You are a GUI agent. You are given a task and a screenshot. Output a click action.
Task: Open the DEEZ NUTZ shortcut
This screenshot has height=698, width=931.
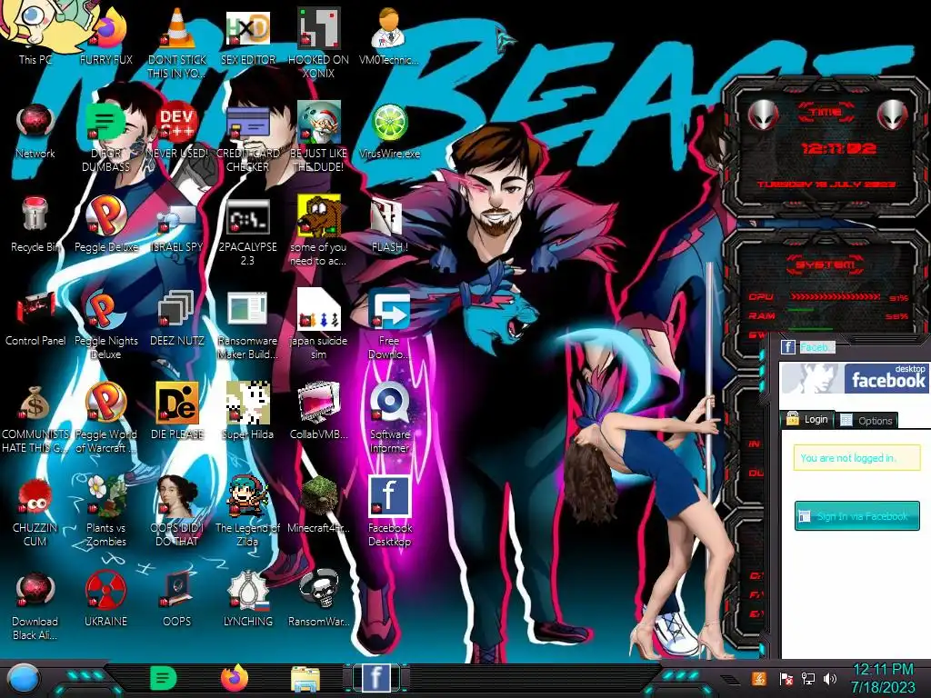click(x=177, y=316)
